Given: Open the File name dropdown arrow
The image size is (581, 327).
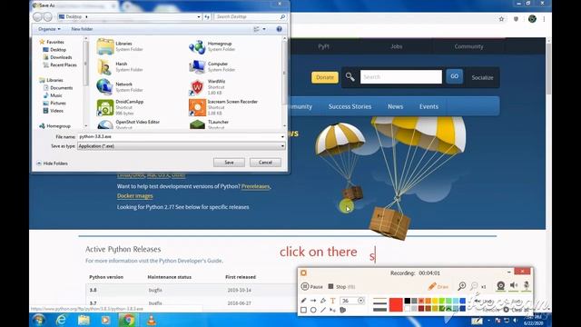Looking at the screenshot, I should point(282,137).
